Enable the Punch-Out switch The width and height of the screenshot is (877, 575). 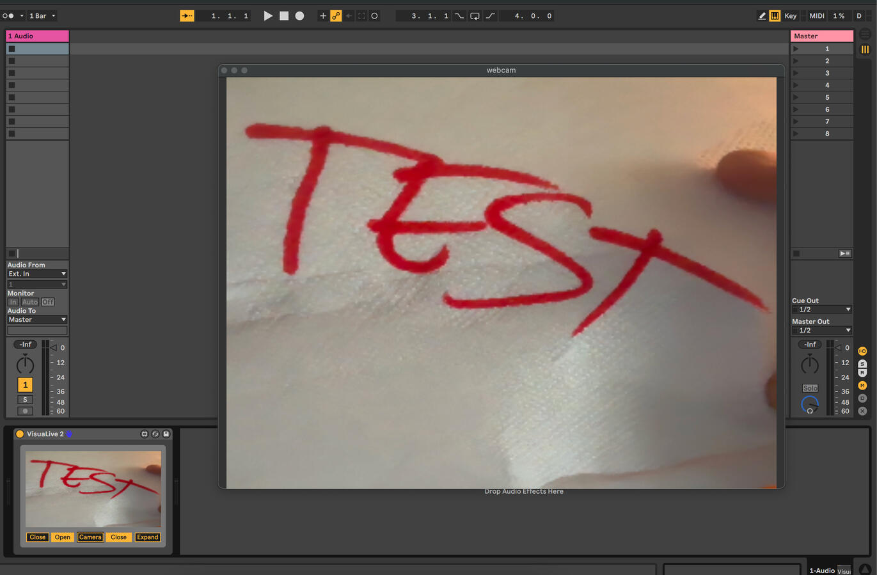click(x=490, y=16)
